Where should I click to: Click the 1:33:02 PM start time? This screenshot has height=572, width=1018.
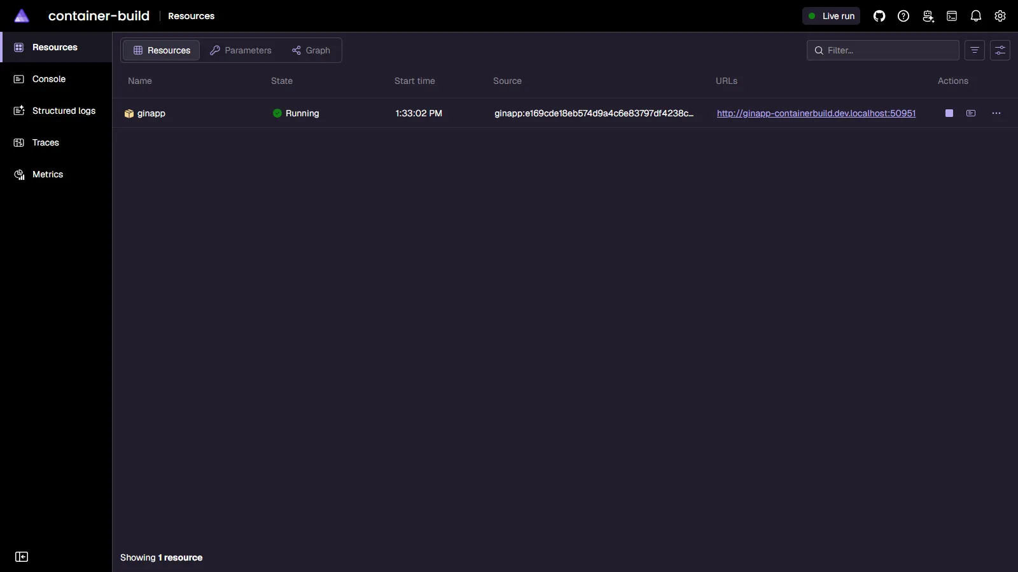419,113
